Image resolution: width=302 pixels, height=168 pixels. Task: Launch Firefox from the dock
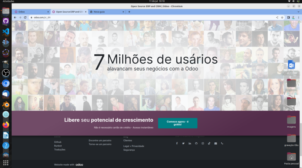[6, 125]
